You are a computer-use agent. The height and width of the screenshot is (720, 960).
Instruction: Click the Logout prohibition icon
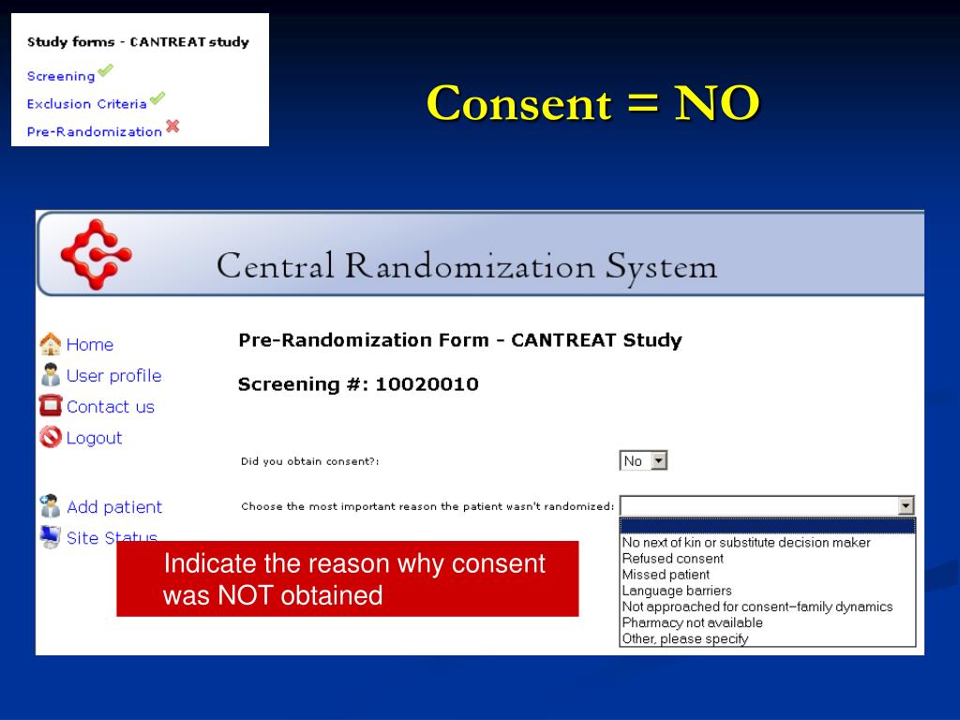tap(51, 437)
